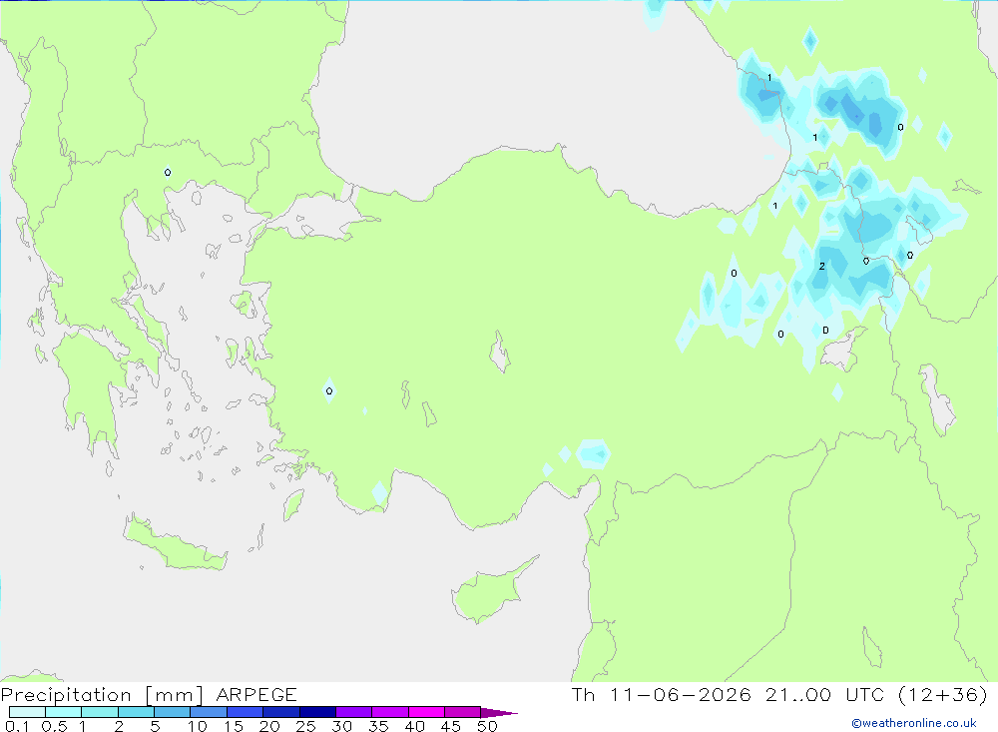Click the legend value '15'
This screenshot has width=998, height=732.
coord(234,726)
